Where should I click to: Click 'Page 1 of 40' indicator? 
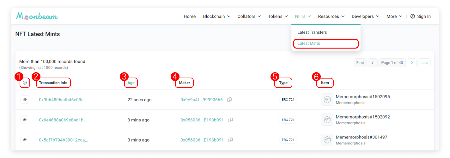pos(392,63)
